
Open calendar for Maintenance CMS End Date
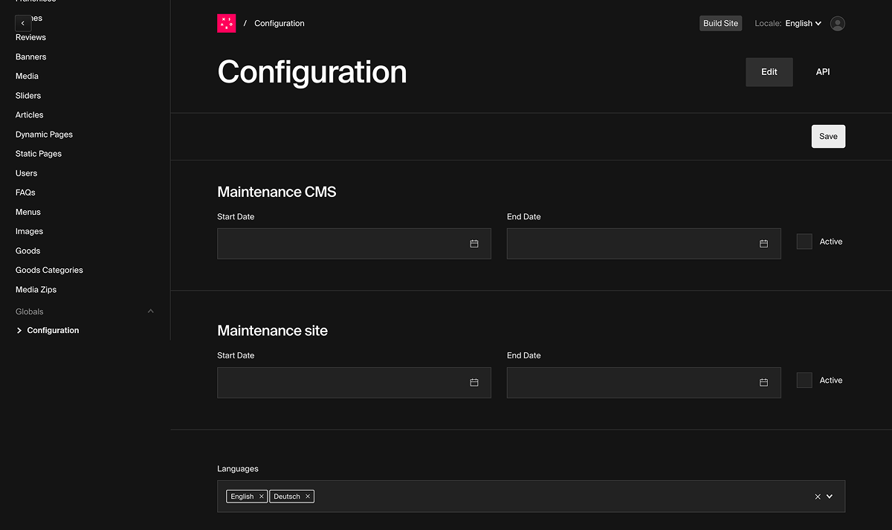[763, 244]
